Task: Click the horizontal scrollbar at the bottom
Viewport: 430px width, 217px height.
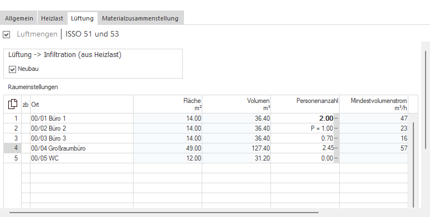Action: point(163,213)
